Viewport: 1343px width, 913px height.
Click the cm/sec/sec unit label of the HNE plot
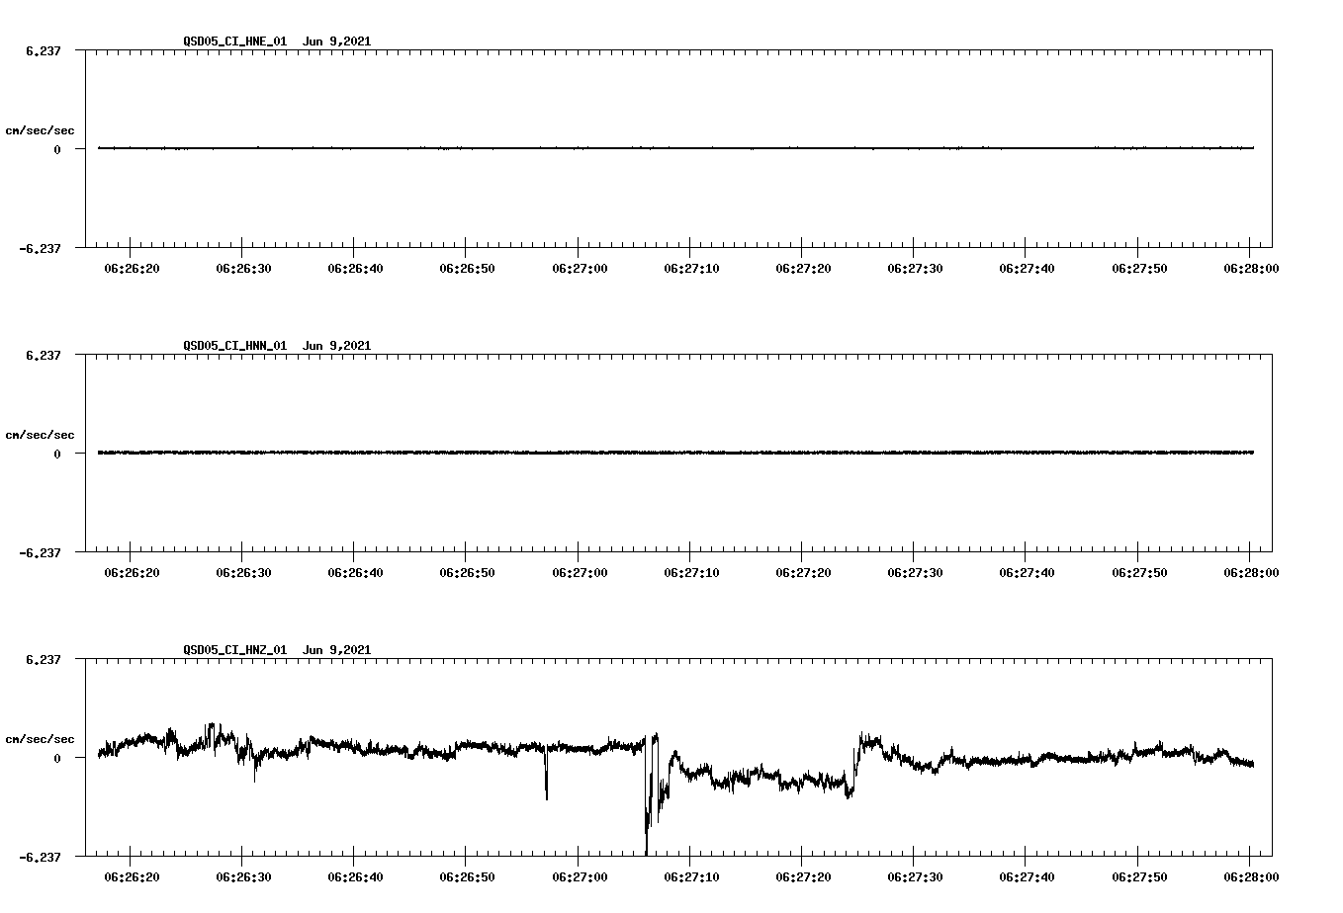pos(40,130)
